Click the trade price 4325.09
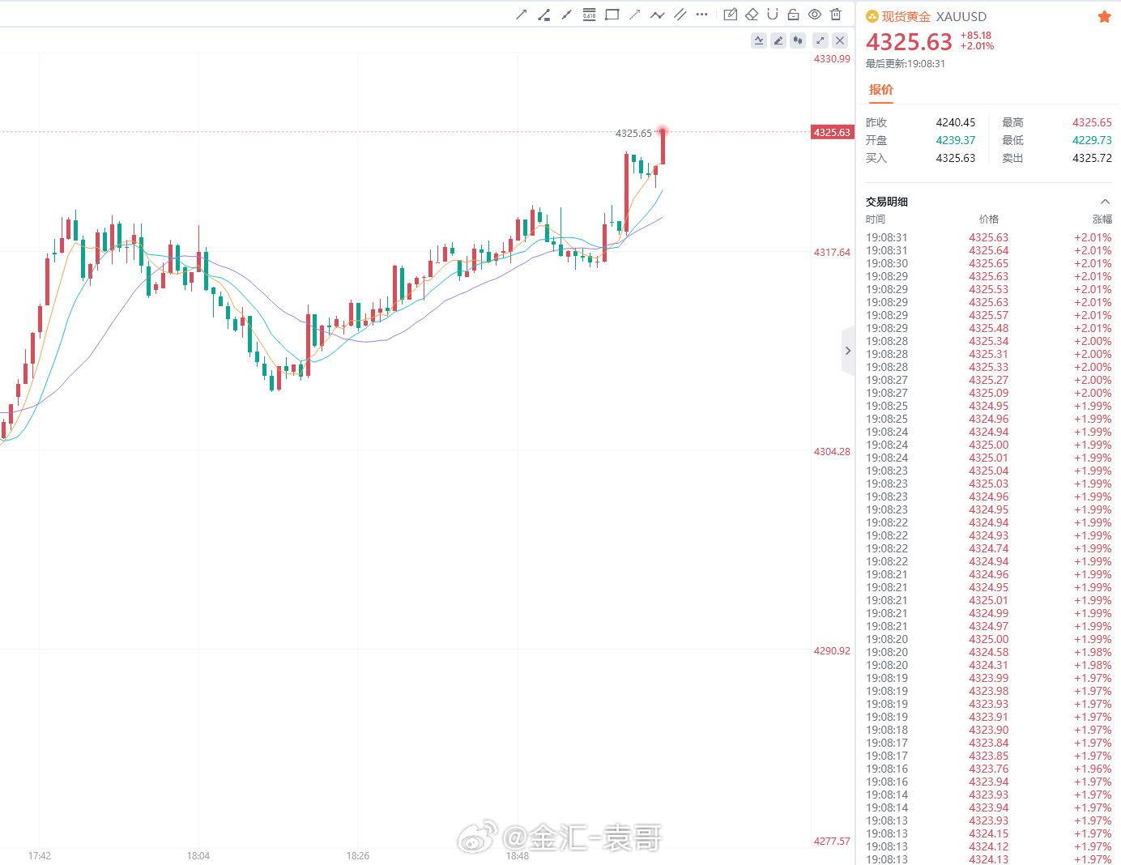The height and width of the screenshot is (865, 1121). point(989,393)
